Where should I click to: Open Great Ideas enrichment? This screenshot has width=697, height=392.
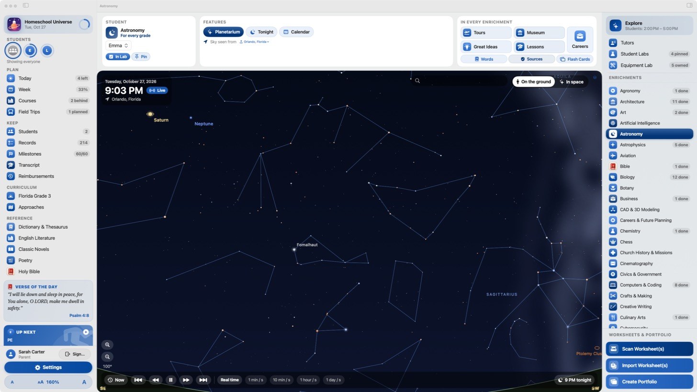(x=486, y=47)
